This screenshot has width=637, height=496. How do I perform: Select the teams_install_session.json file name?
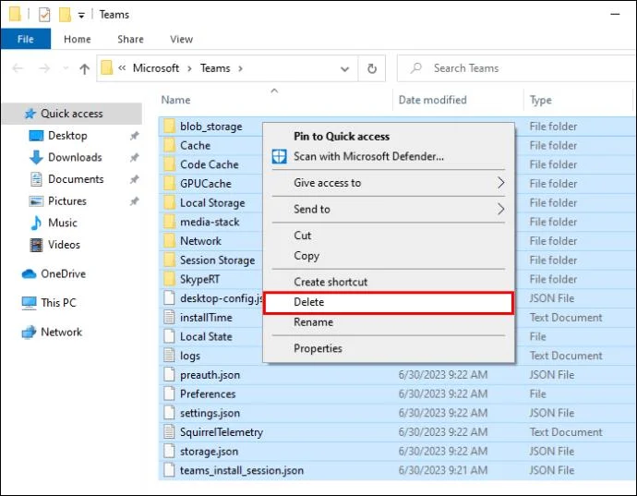tap(242, 470)
